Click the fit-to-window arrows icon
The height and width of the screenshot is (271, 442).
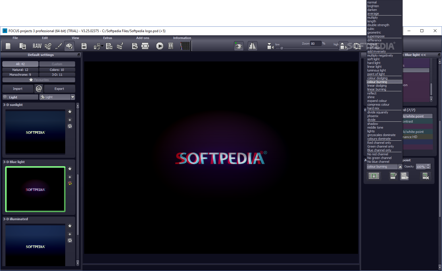pyautogui.click(x=357, y=46)
